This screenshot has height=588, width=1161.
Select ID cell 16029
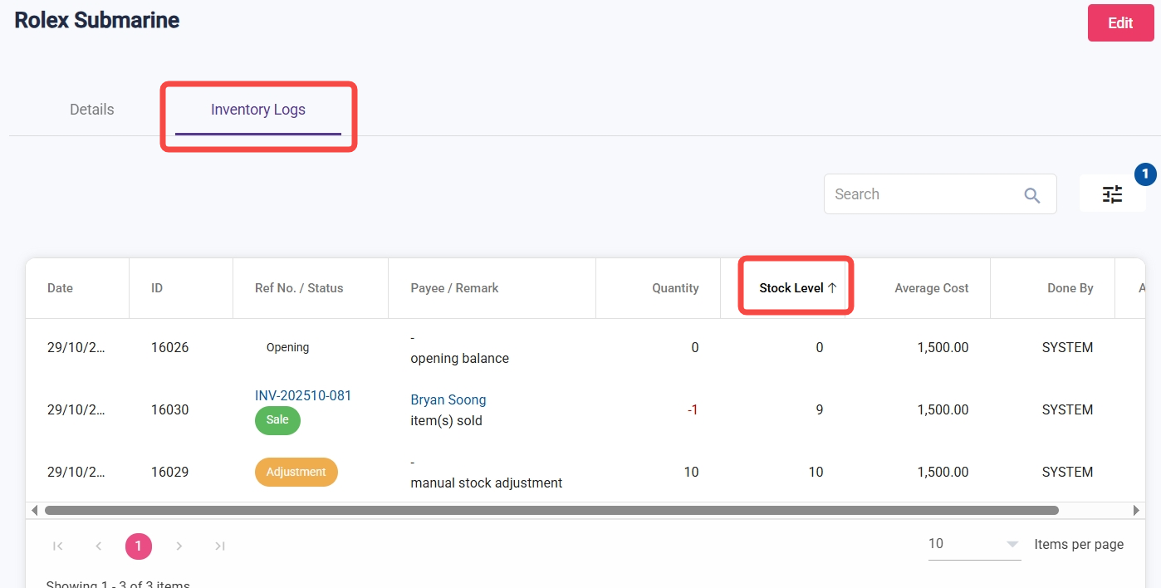click(169, 472)
